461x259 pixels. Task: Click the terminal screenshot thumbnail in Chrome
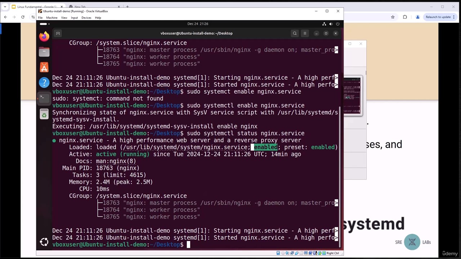(x=352, y=96)
